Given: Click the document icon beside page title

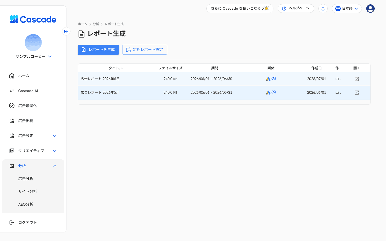Looking at the screenshot, I should (x=81, y=34).
